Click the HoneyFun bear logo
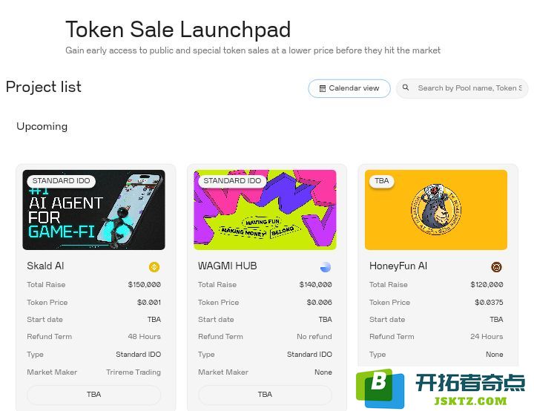The image size is (534, 411). 436,210
